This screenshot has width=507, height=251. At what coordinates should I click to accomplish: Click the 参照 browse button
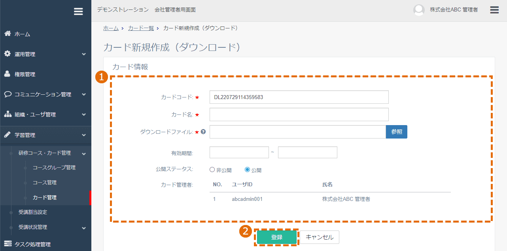(x=397, y=132)
